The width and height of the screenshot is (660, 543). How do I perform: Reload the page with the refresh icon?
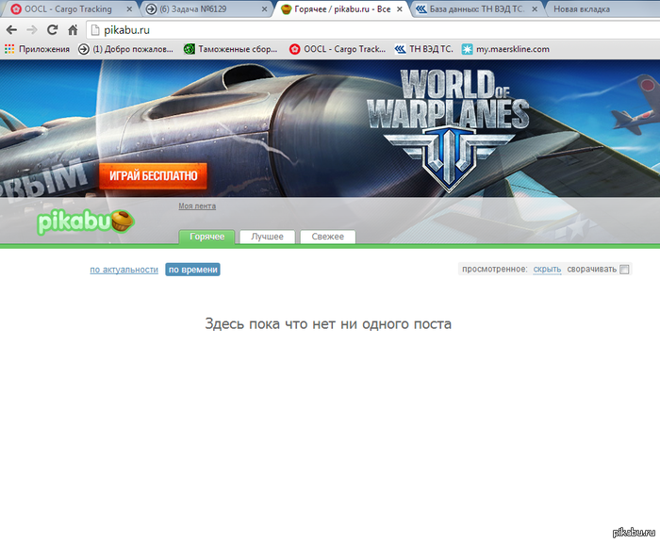[x=52, y=30]
